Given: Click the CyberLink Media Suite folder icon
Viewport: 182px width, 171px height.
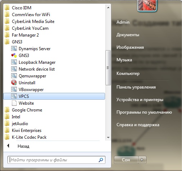Looking at the screenshot, I should point(7,22).
